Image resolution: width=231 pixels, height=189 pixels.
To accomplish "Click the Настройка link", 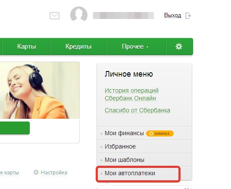I will (x=54, y=173).
